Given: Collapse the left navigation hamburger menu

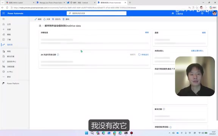Looking at the screenshot, I should click(3, 19).
